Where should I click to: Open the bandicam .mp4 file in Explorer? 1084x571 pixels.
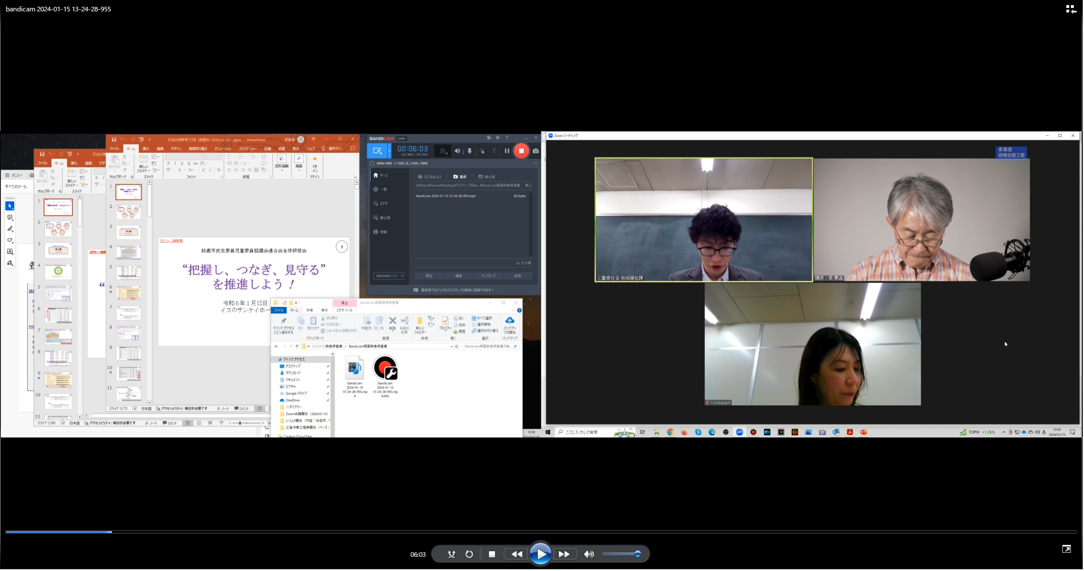(x=355, y=375)
